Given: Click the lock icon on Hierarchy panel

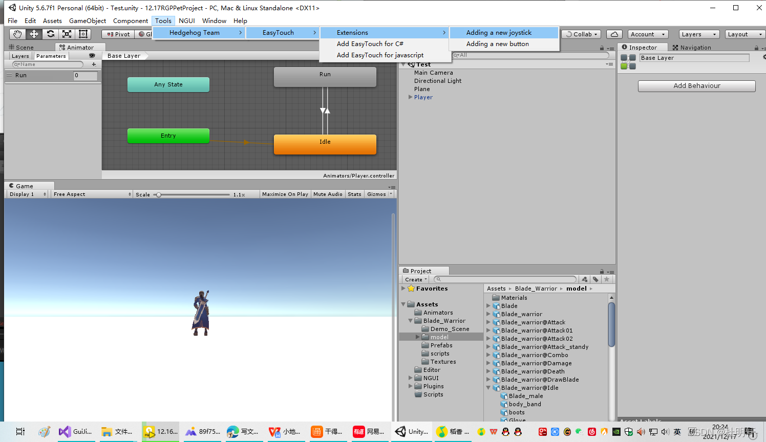Looking at the screenshot, I should (x=602, y=48).
